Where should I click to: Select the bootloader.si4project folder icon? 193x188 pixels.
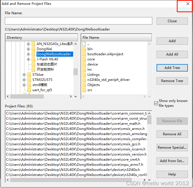(x=84, y=54)
